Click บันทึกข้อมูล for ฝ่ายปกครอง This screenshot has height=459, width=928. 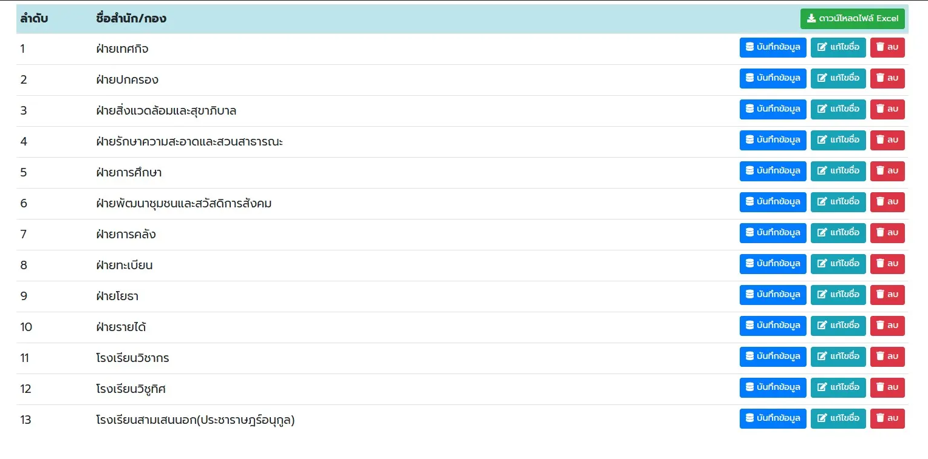tap(773, 78)
